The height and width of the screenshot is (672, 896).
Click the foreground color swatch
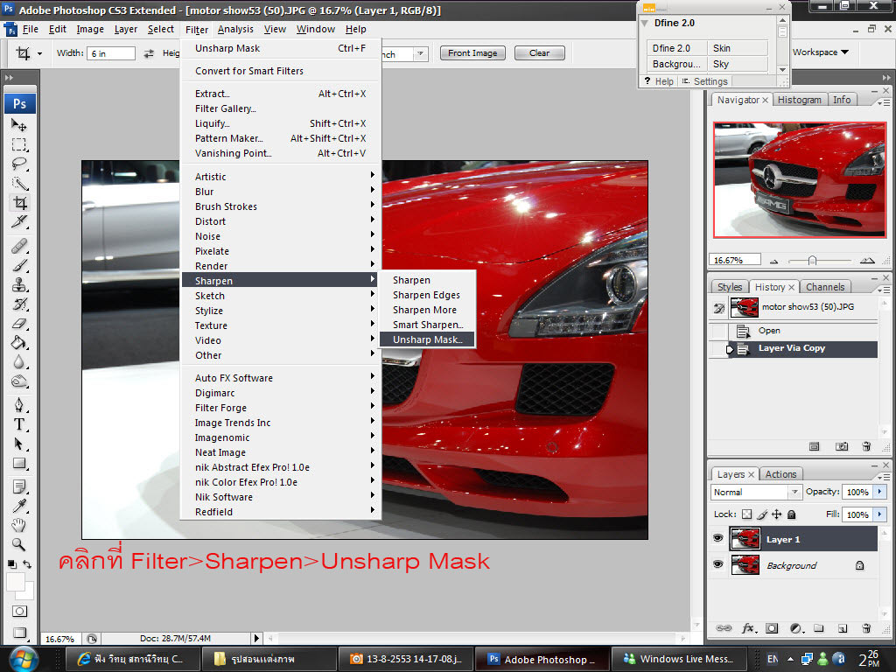tap(16, 582)
